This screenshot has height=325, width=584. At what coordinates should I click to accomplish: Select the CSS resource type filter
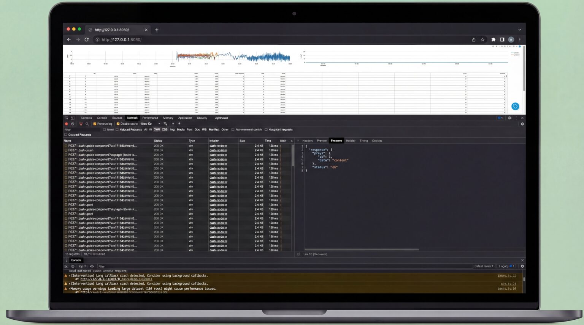pyautogui.click(x=165, y=130)
